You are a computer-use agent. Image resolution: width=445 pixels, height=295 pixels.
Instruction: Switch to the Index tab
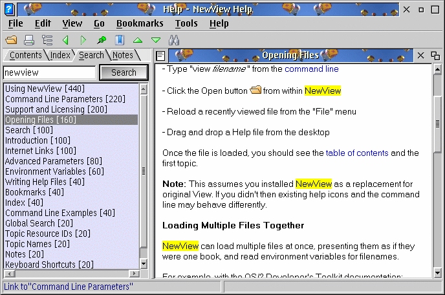pyautogui.click(x=60, y=55)
